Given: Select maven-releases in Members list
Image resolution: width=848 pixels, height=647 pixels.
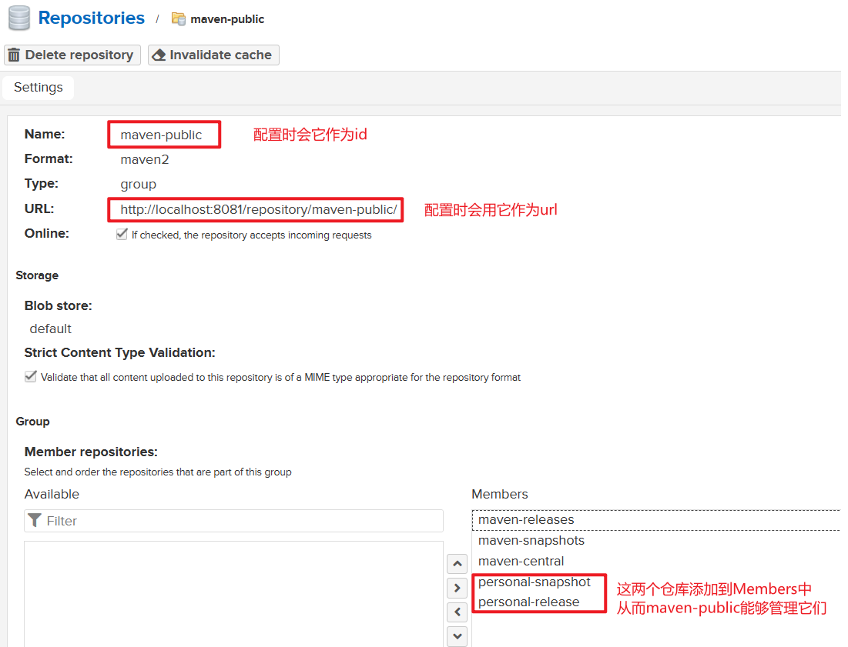Looking at the screenshot, I should [x=656, y=520].
